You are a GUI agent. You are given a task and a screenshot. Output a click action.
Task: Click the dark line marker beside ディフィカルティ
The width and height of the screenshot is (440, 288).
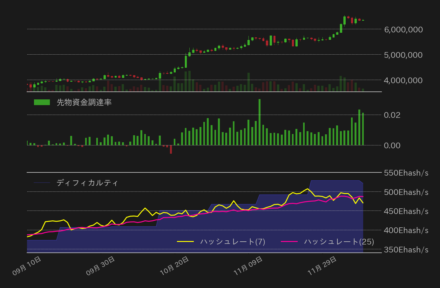click(42, 183)
